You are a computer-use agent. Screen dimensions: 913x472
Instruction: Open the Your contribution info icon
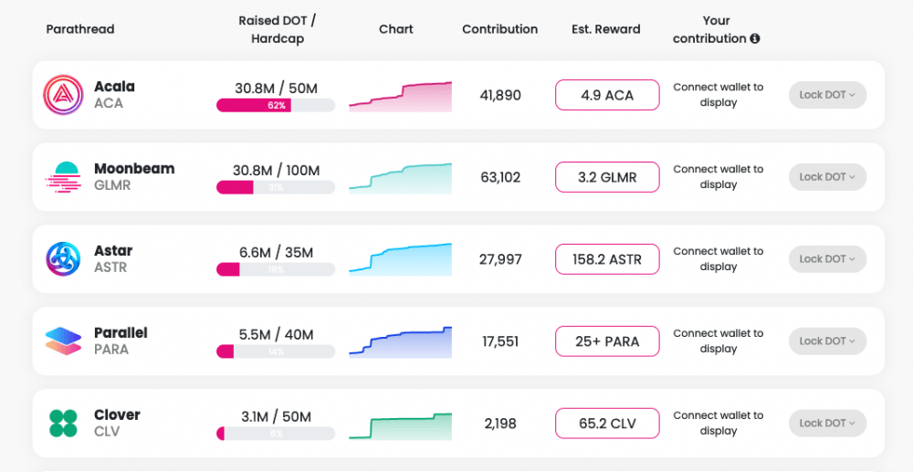pos(755,38)
